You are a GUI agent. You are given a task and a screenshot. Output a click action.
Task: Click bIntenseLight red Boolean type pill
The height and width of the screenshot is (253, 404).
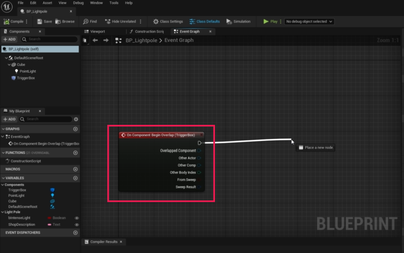(49, 218)
